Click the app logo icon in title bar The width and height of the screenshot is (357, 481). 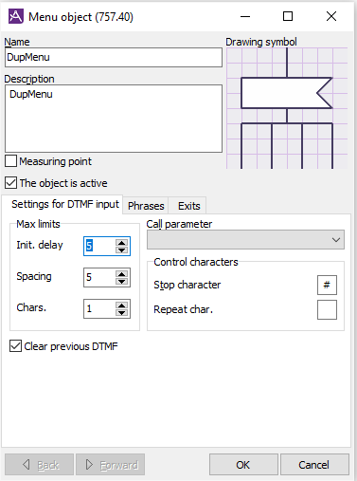coord(15,16)
